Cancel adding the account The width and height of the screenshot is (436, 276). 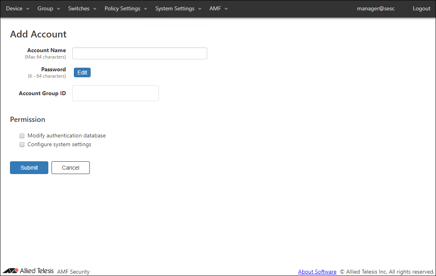(71, 168)
